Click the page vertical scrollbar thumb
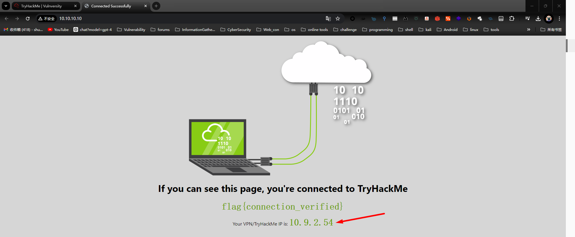 pos(567,45)
